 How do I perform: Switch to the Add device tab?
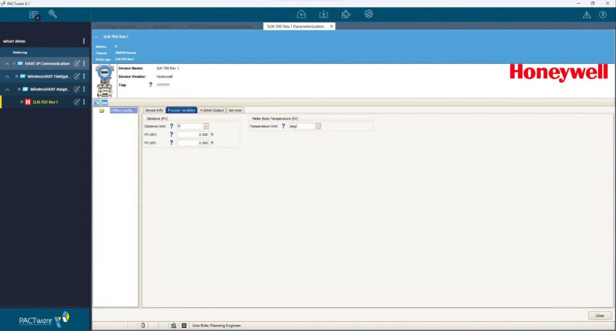[162, 26]
